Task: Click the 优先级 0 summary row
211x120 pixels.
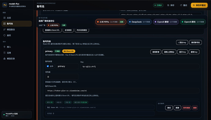Action: point(100,113)
